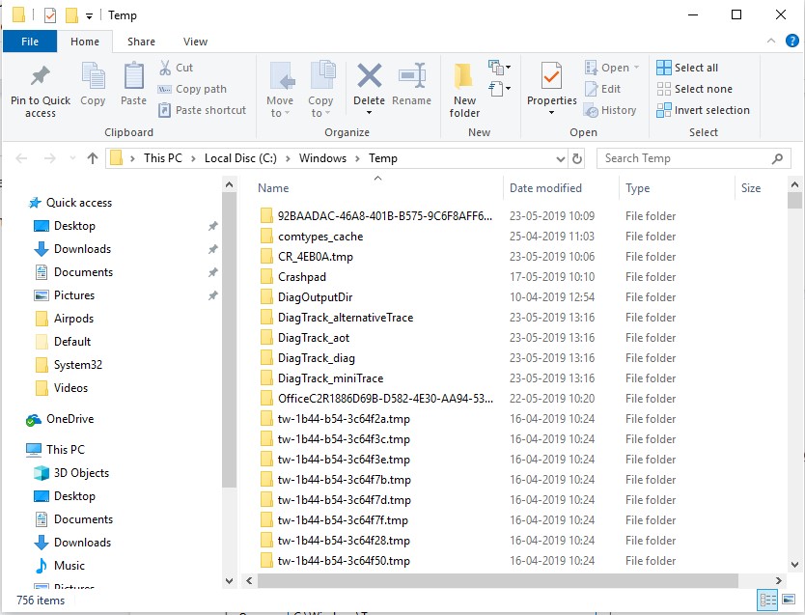Click Copy path in the ribbon
This screenshot has width=805, height=615.
pos(192,89)
